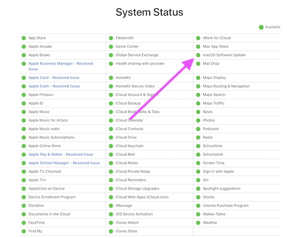Viewport: 287px width, 238px height.
Task: Click the Available legend green dot
Action: (261, 27)
